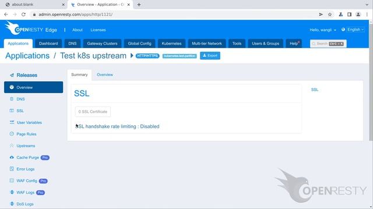Click Applications breadcrumb link
This screenshot has width=373, height=209.
pyautogui.click(x=27, y=56)
